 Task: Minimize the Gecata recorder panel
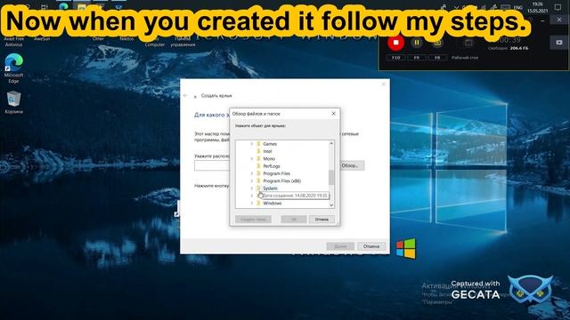(542, 20)
